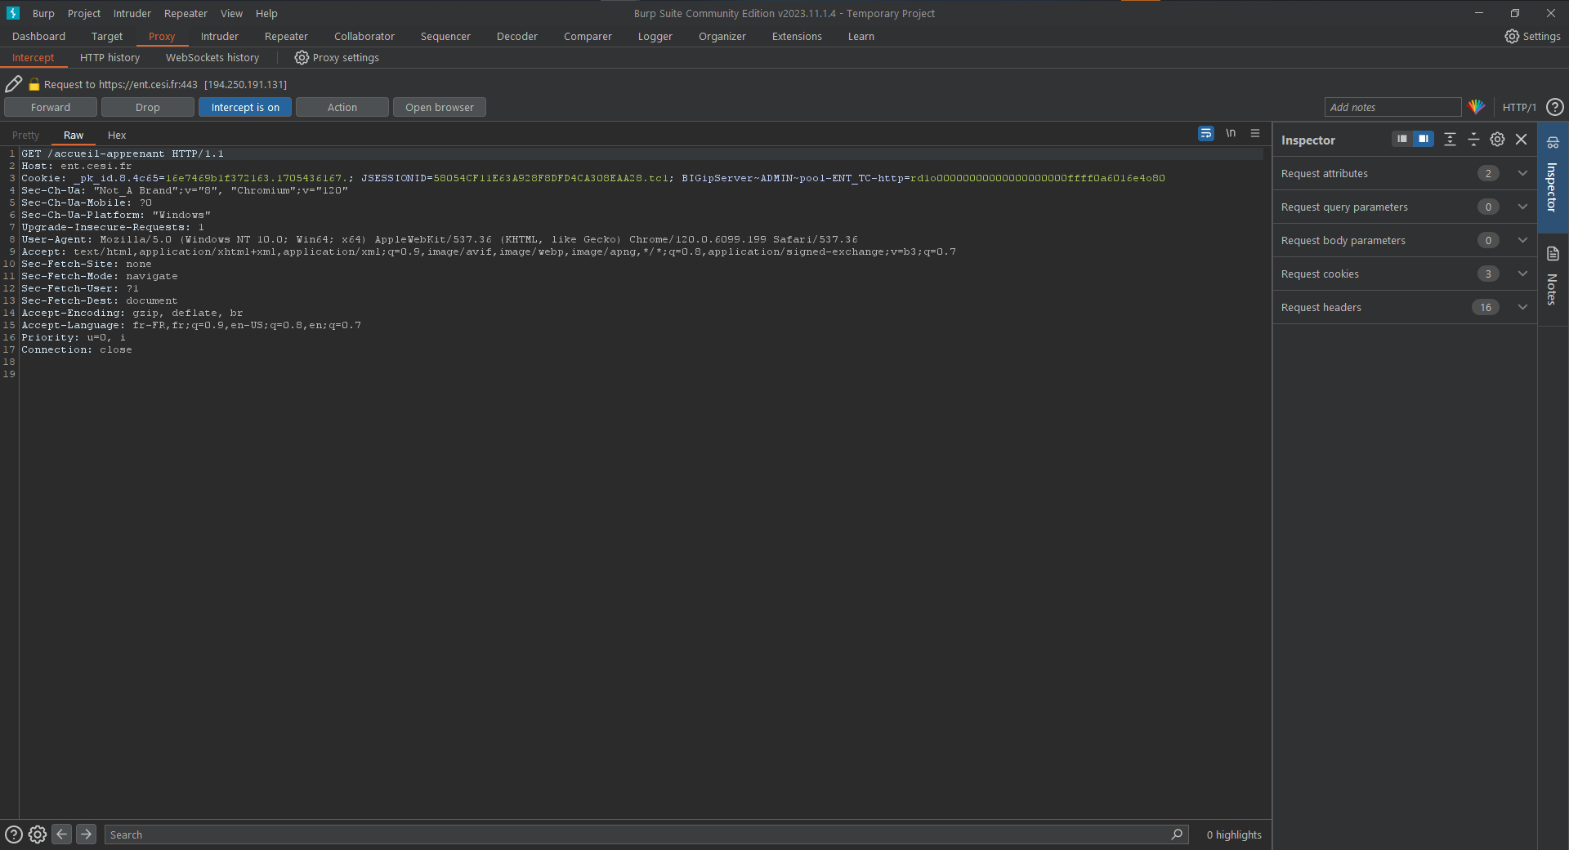Image resolution: width=1569 pixels, height=850 pixels.
Task: Open the editor hamburger options menu
Action: click(1255, 133)
